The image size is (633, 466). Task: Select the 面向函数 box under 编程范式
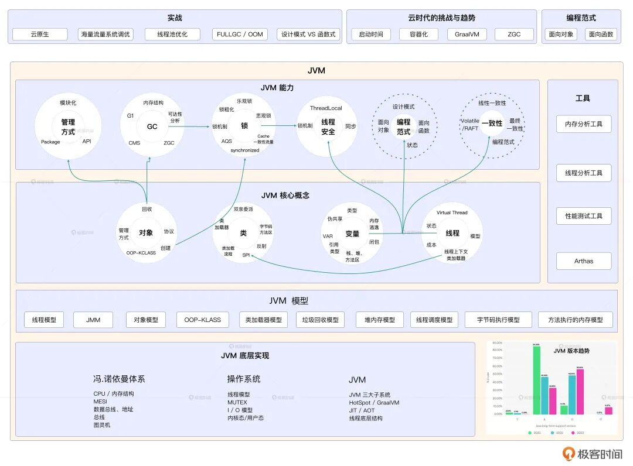coord(601,35)
